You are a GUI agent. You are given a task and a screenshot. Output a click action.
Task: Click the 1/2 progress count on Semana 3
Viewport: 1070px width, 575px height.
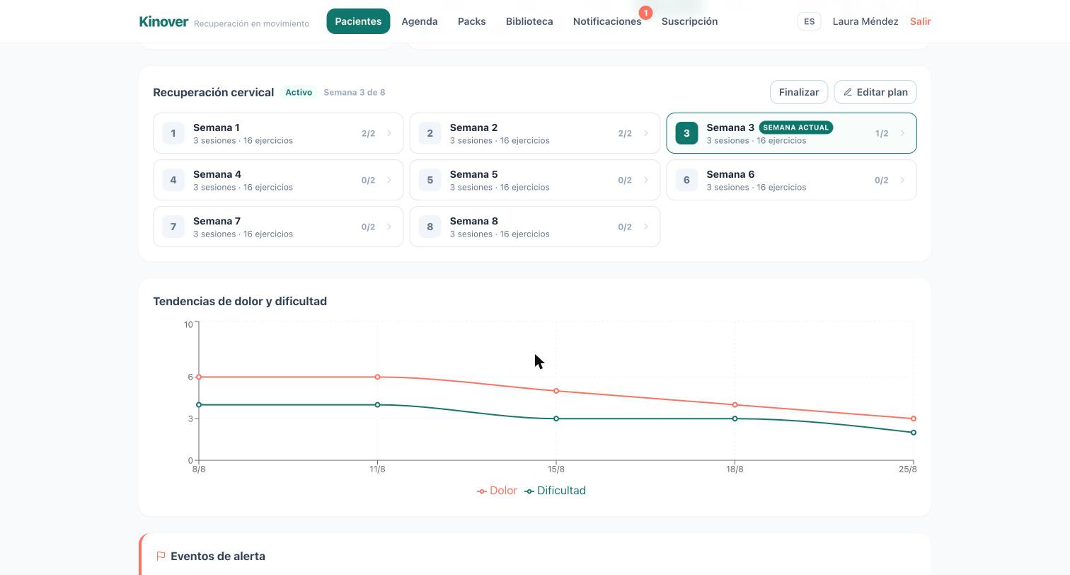pyautogui.click(x=882, y=133)
